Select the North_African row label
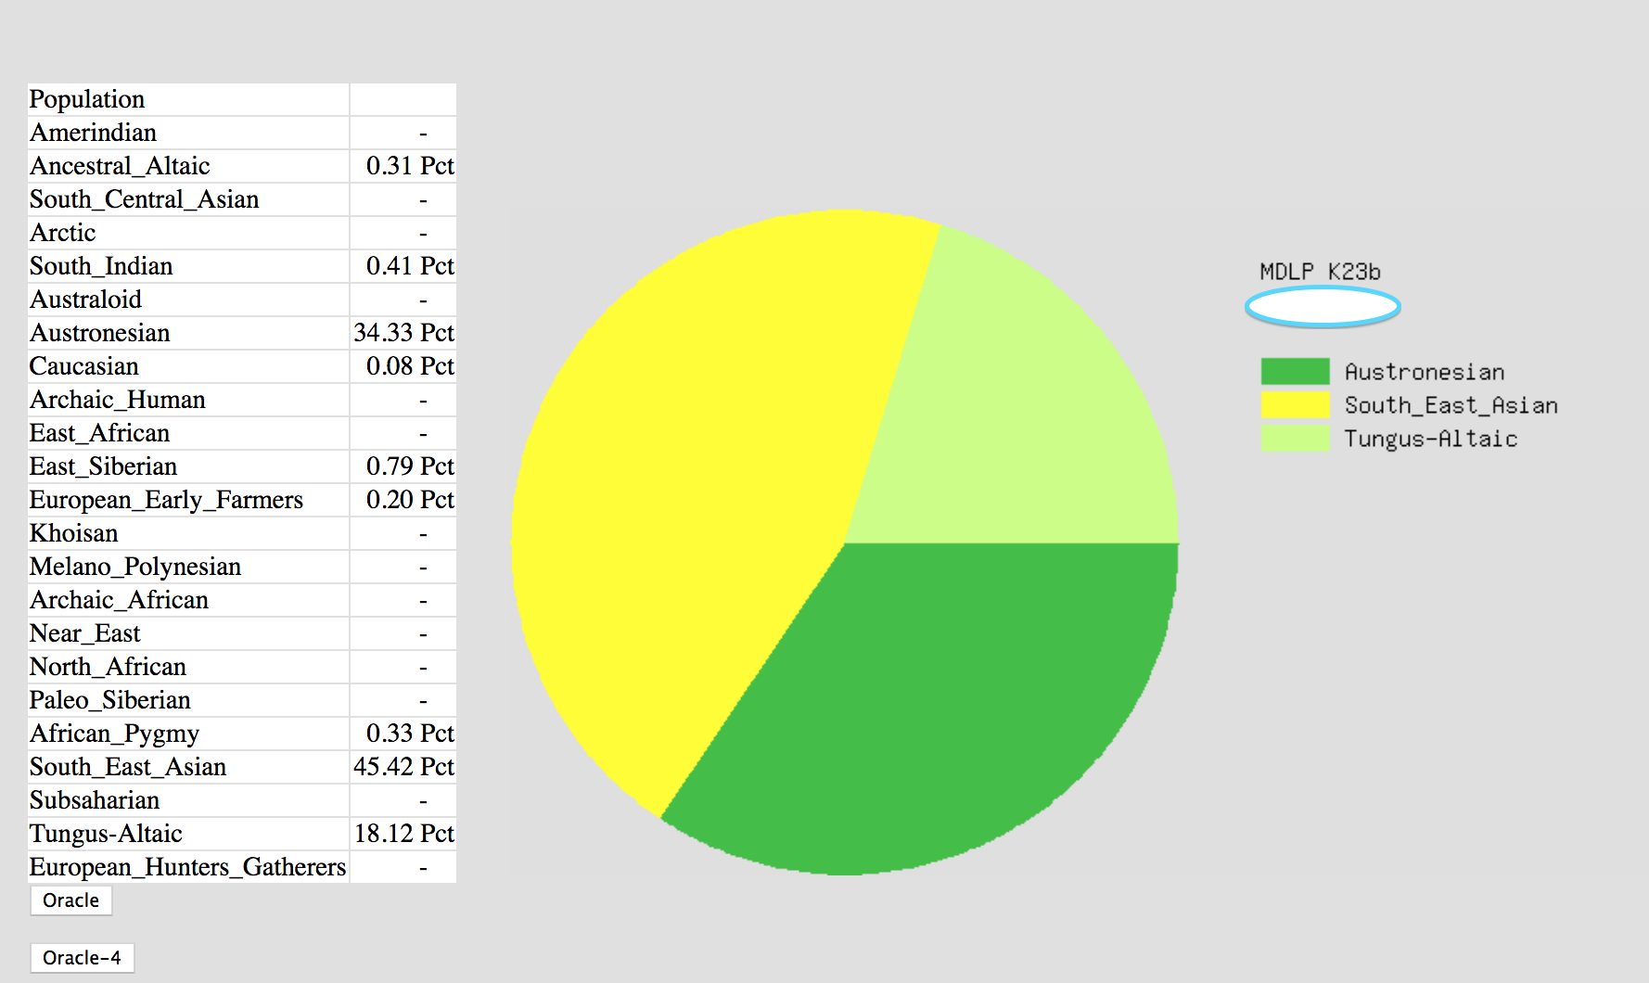Screen dimensions: 1649x983 pos(108,667)
